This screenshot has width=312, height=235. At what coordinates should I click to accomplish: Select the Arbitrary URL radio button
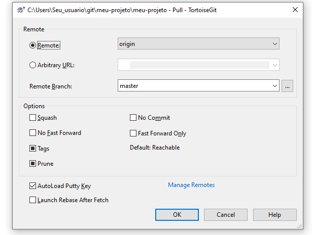coord(32,65)
